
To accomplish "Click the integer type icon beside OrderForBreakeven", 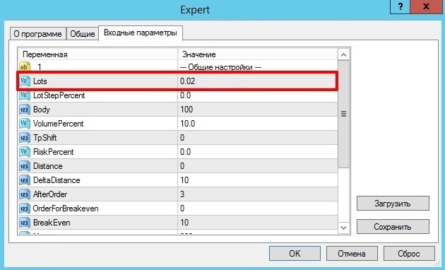I will tap(25, 209).
